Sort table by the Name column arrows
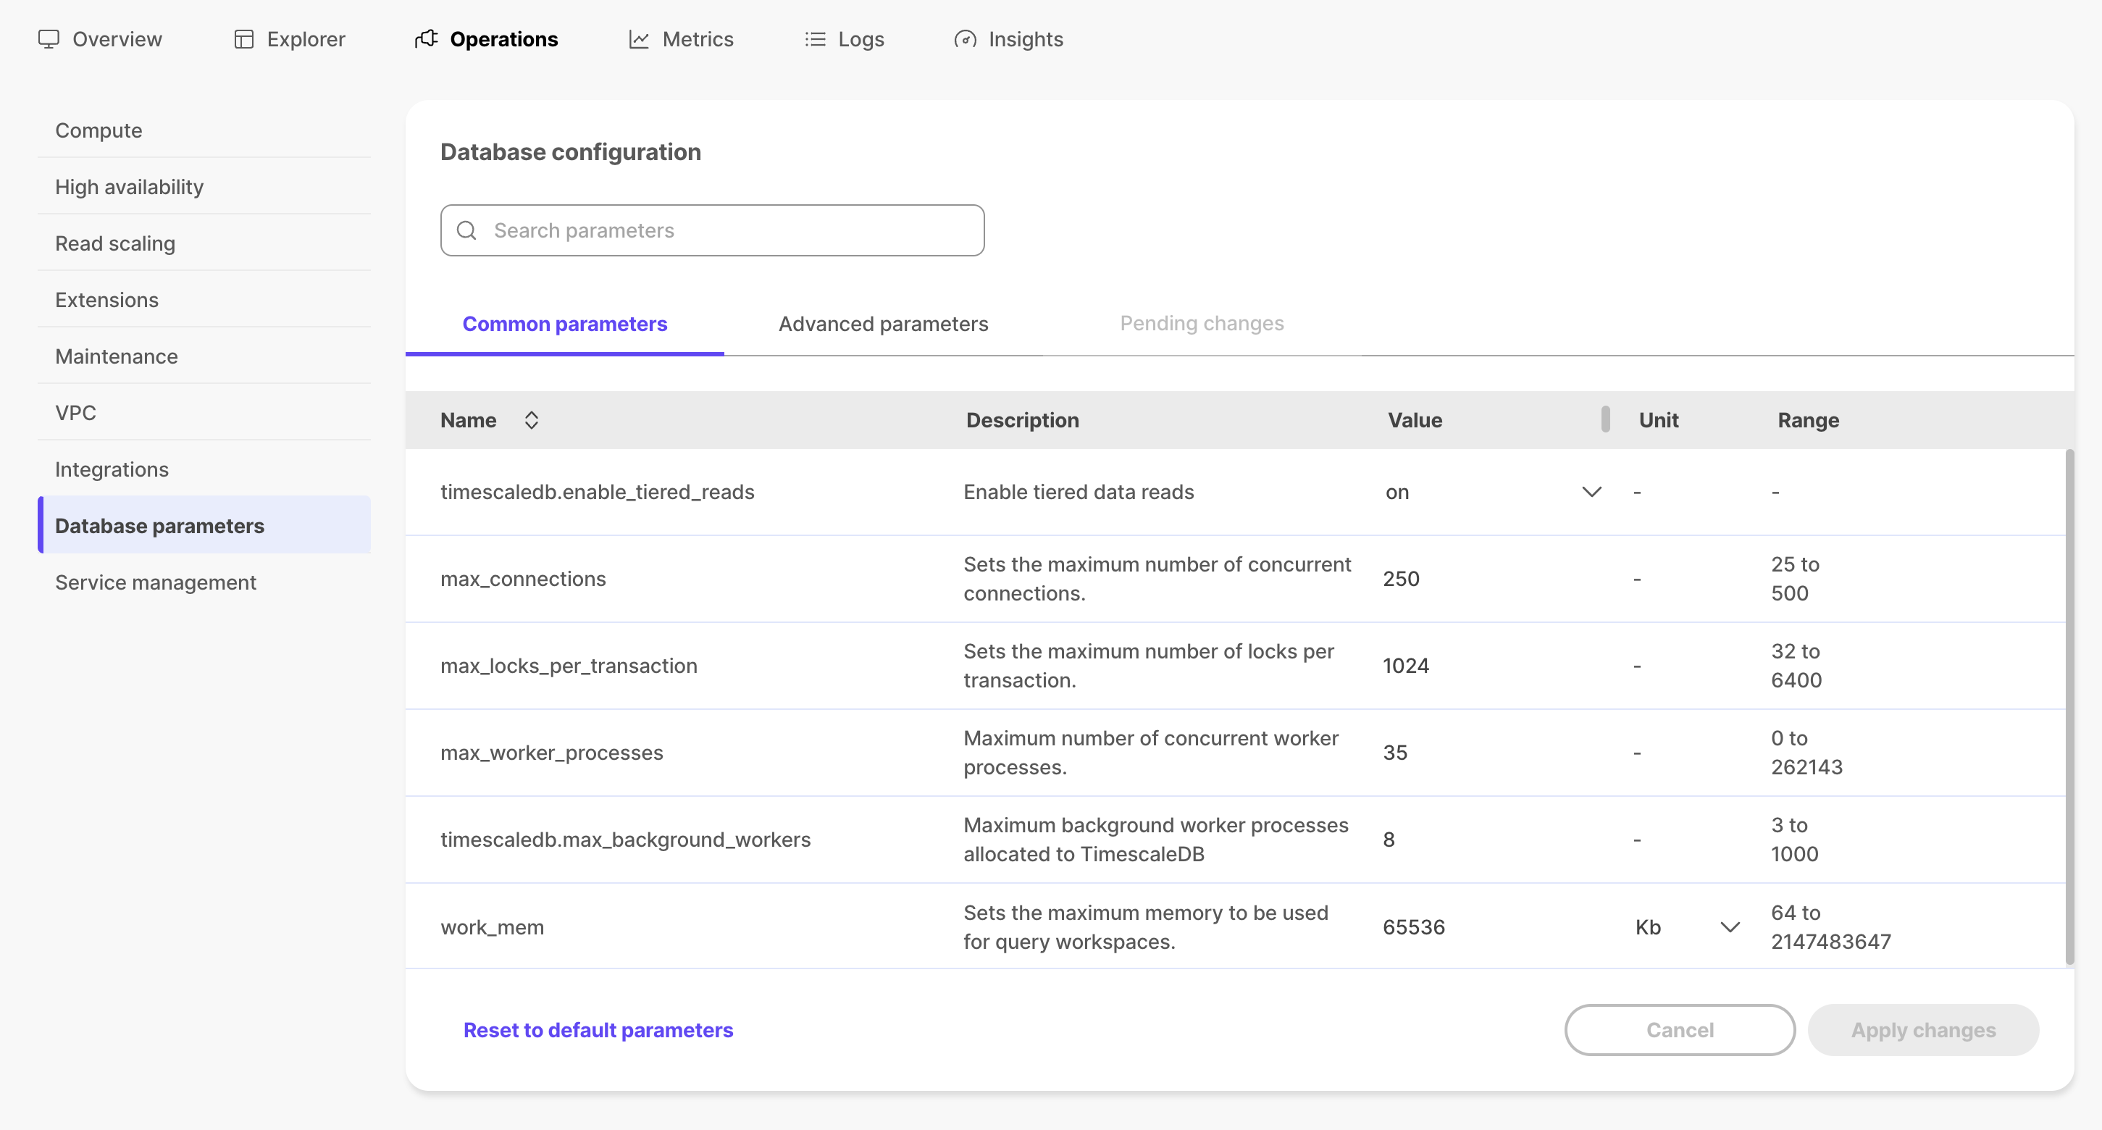The image size is (2102, 1130). 530,419
